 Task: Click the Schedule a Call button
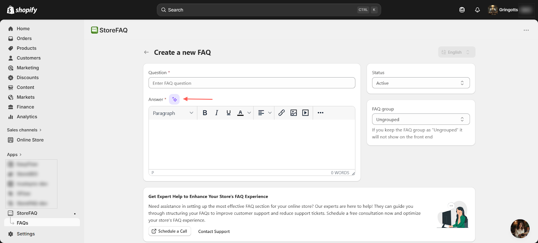click(x=170, y=231)
